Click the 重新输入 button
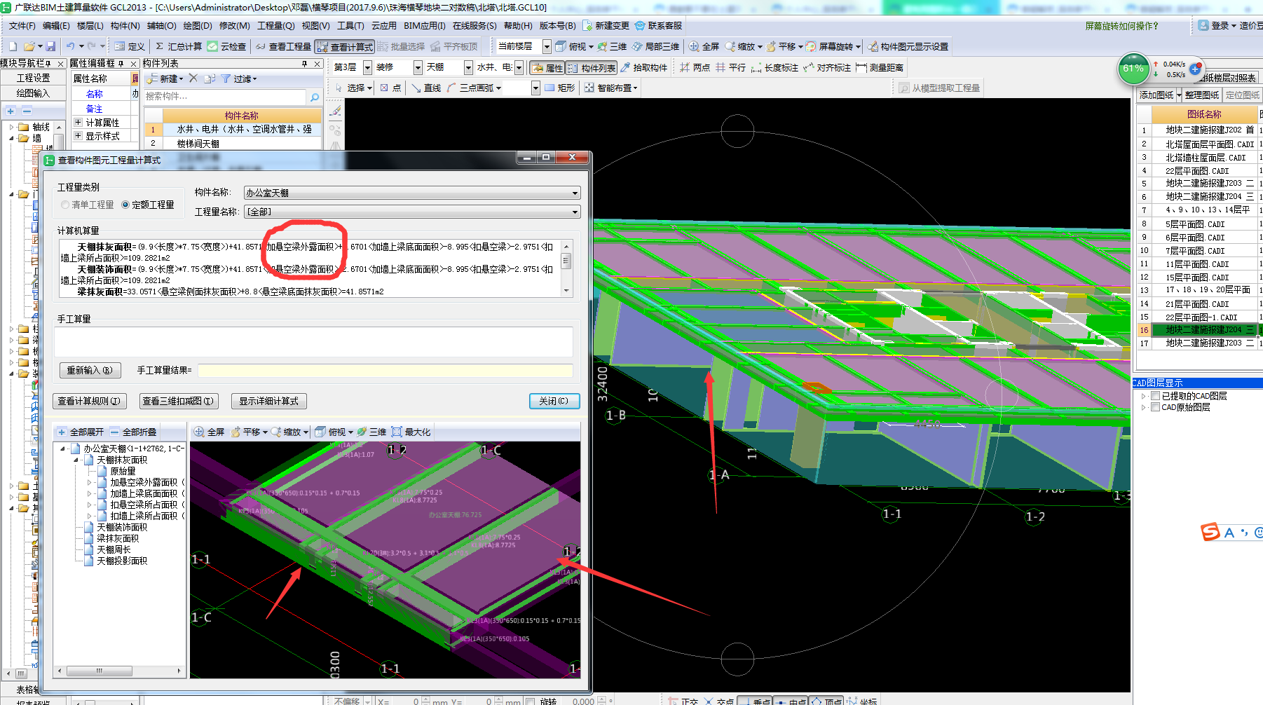Screen dimensions: 1263x705 [90, 370]
